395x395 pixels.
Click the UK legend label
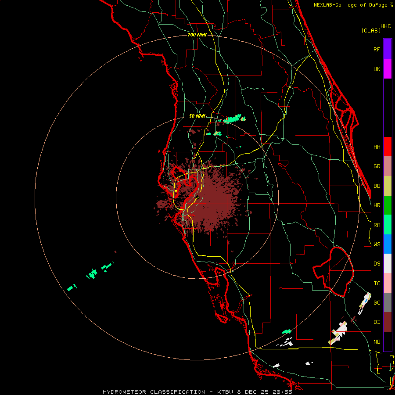tap(377, 69)
